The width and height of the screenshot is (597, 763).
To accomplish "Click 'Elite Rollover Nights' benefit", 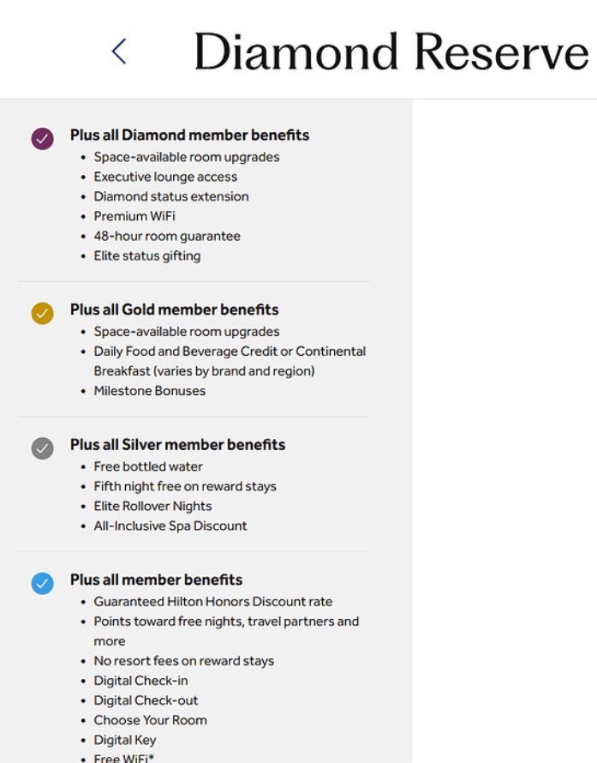I will 152,506.
